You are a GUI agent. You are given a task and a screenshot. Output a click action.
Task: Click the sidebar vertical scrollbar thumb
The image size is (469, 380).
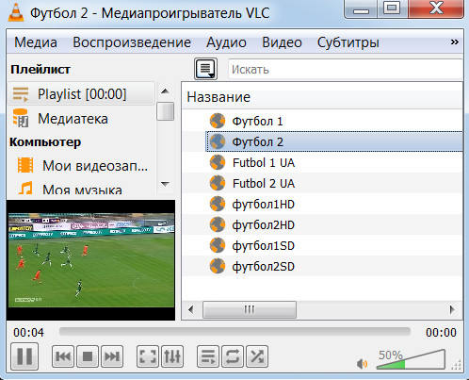tap(166, 111)
